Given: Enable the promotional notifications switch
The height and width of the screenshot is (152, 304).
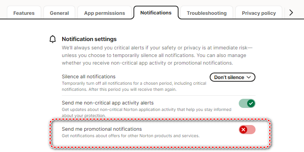Looking at the screenshot, I should coord(247,130).
